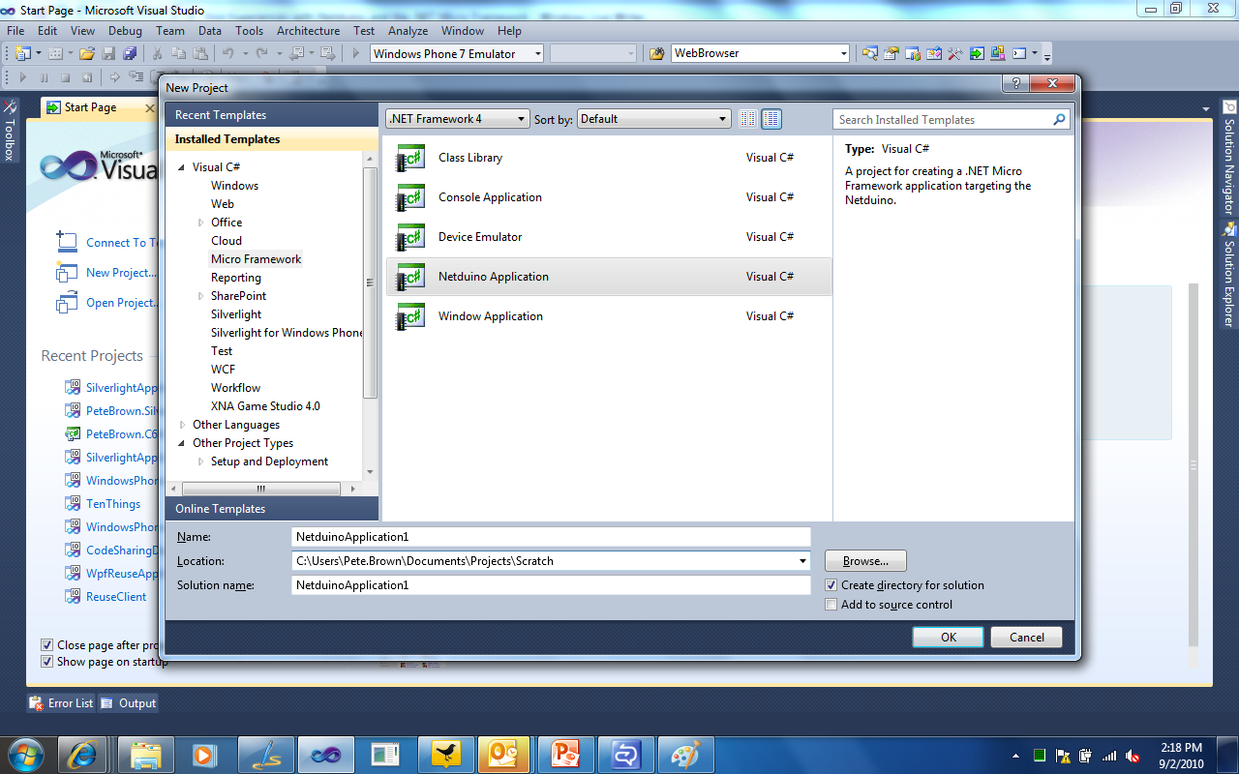This screenshot has width=1239, height=774.
Task: Click the Find in Files icon
Action: click(x=656, y=53)
